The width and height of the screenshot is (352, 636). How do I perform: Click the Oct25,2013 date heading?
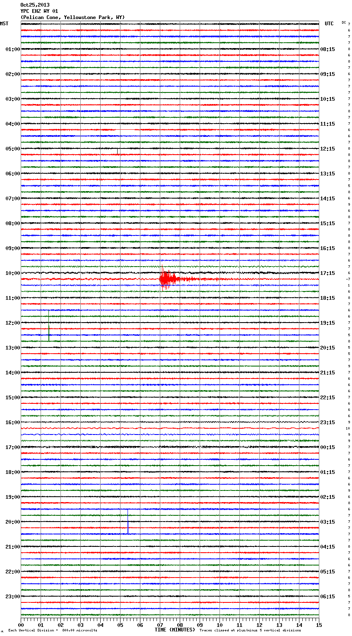coord(35,5)
